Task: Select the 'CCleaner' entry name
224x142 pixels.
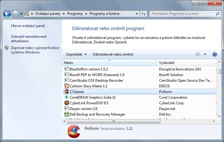Action: (77, 92)
